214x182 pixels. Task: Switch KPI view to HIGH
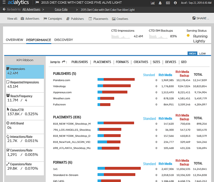[192, 54]
